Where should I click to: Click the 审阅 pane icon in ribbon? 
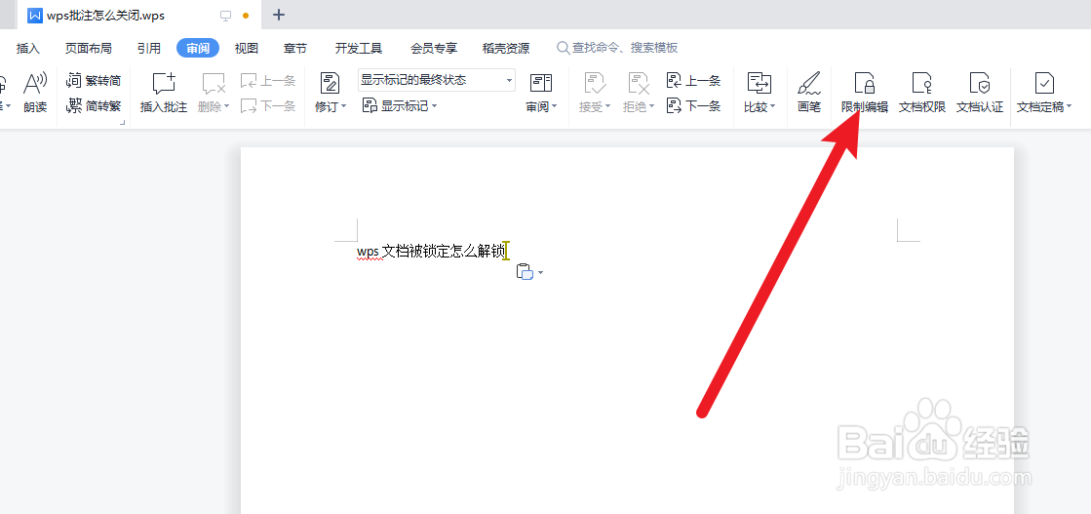tap(541, 84)
